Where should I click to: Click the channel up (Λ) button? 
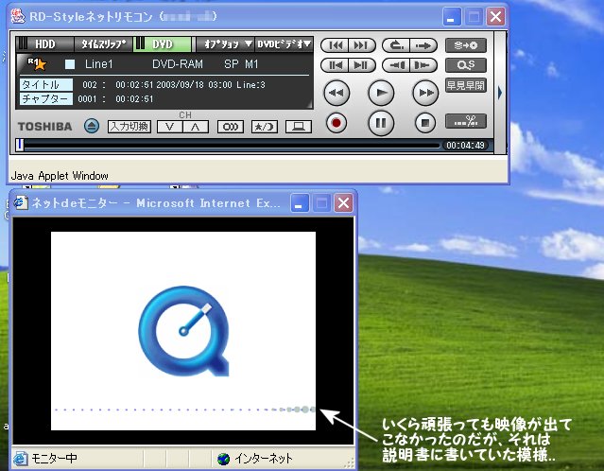(196, 127)
